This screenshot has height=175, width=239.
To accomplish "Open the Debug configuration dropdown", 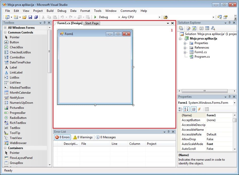I will click(x=119, y=17).
